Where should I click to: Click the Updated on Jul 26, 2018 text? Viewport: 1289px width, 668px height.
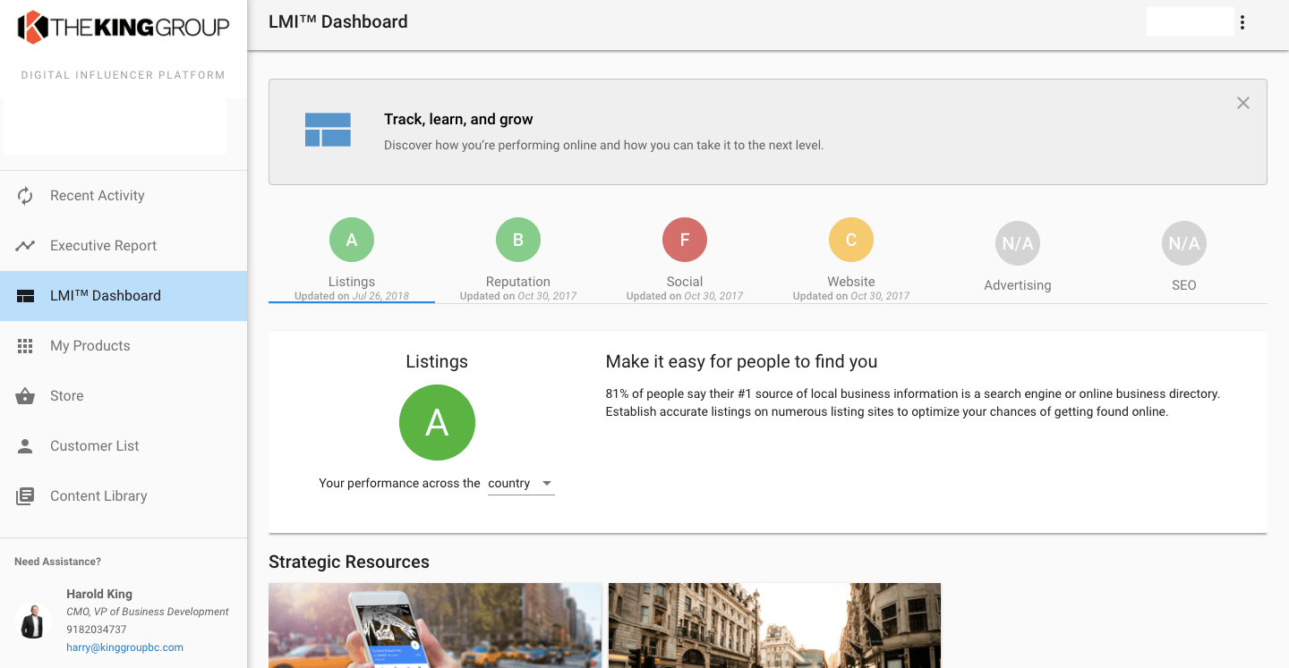pos(352,296)
